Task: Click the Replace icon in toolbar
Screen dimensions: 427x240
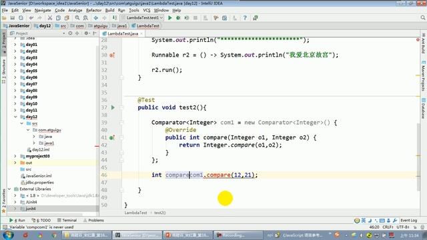Action: click(x=85, y=18)
